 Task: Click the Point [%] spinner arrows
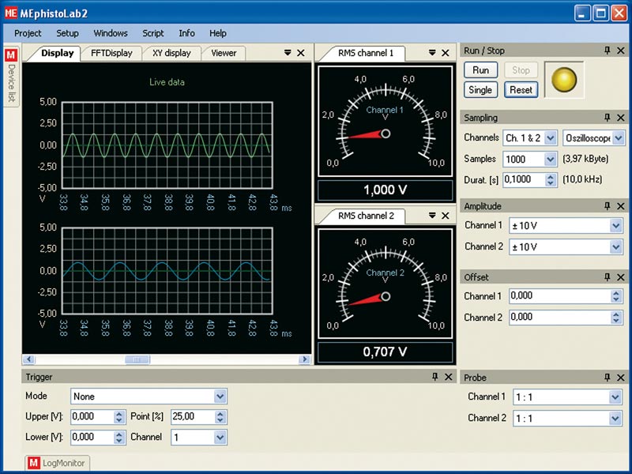point(220,417)
